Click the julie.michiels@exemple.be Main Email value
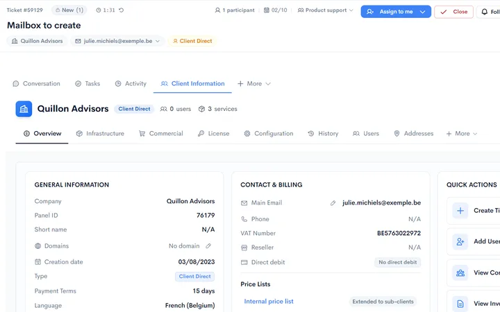The height and width of the screenshot is (312, 500). [x=382, y=202]
